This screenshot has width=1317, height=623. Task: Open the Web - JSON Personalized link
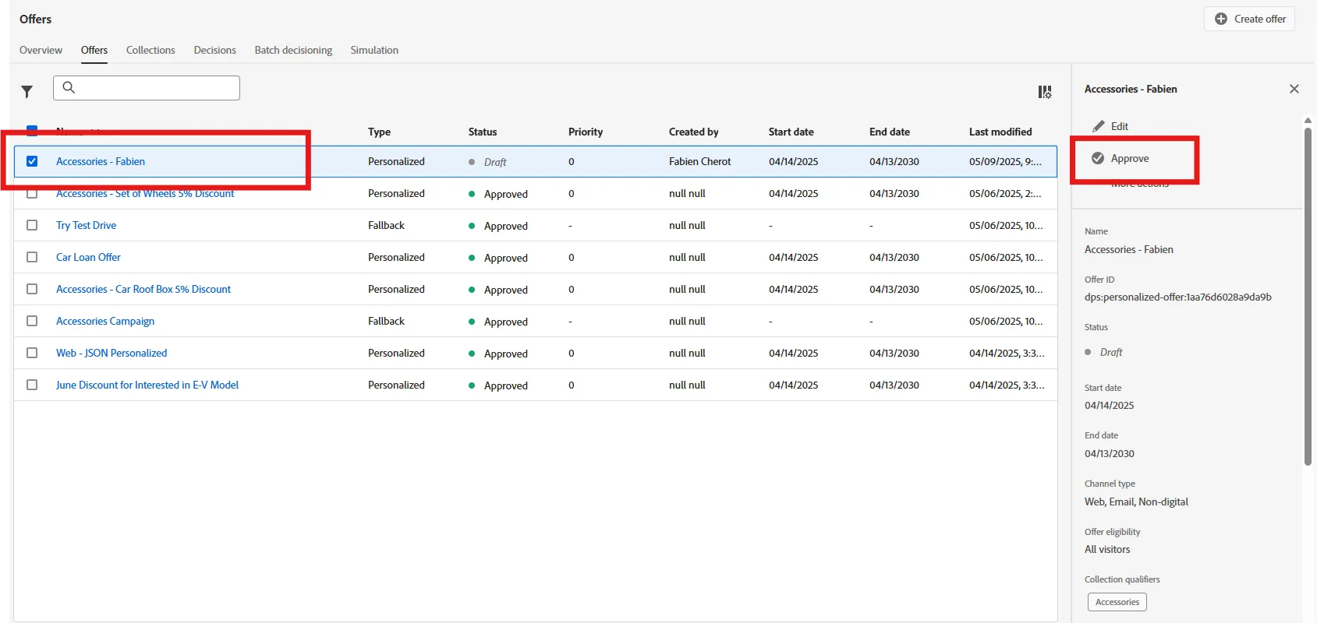112,353
